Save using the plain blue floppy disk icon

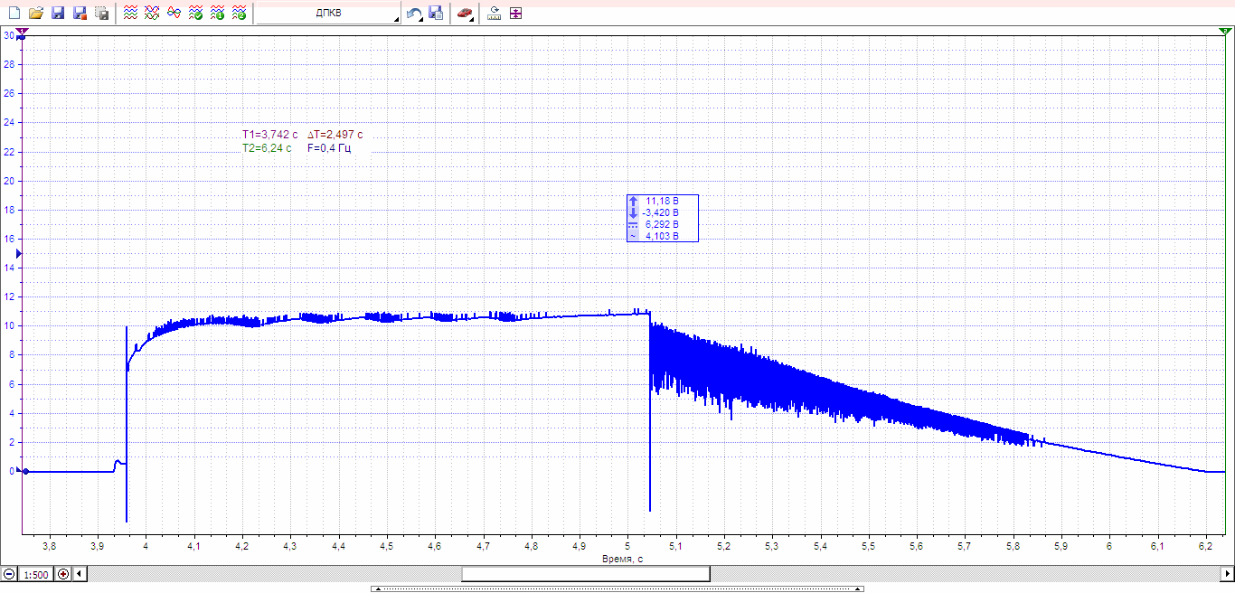[58, 14]
